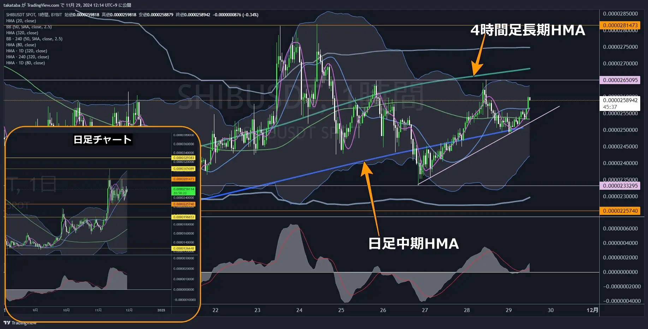The width and height of the screenshot is (648, 329).
Task: Click the 日足中期HMA annotation text
Action: point(414,243)
